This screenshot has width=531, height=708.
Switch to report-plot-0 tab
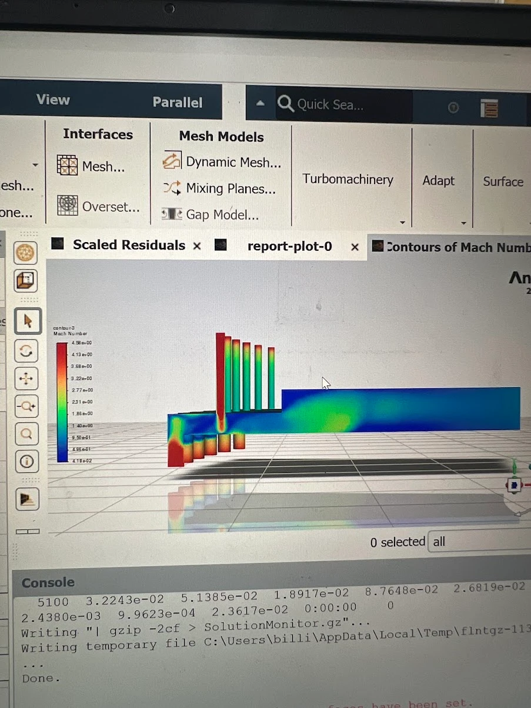[x=290, y=246]
